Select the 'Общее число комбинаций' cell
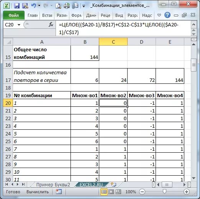200x199 pixels. [42, 53]
